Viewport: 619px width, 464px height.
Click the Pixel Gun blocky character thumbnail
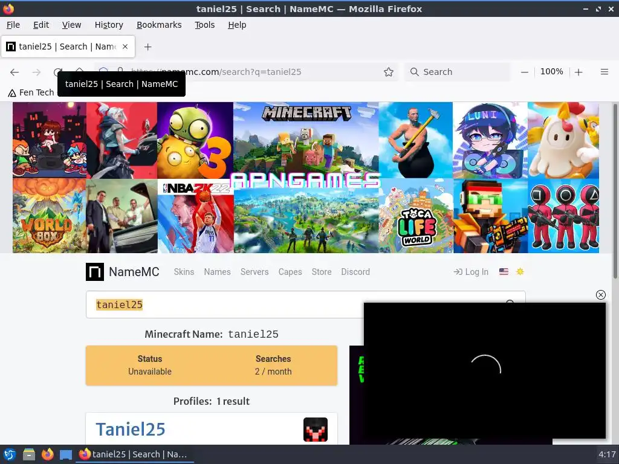click(490, 216)
